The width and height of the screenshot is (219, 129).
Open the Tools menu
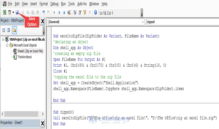point(72,4)
